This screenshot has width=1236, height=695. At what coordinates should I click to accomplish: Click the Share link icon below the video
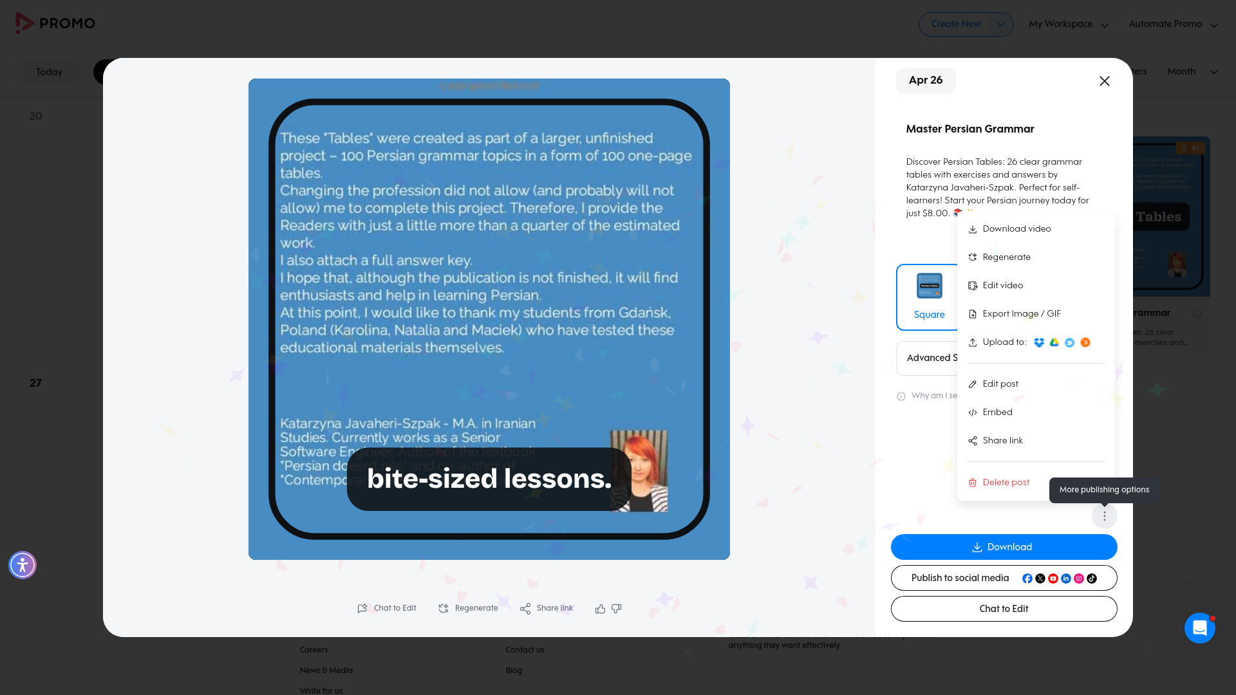526,608
